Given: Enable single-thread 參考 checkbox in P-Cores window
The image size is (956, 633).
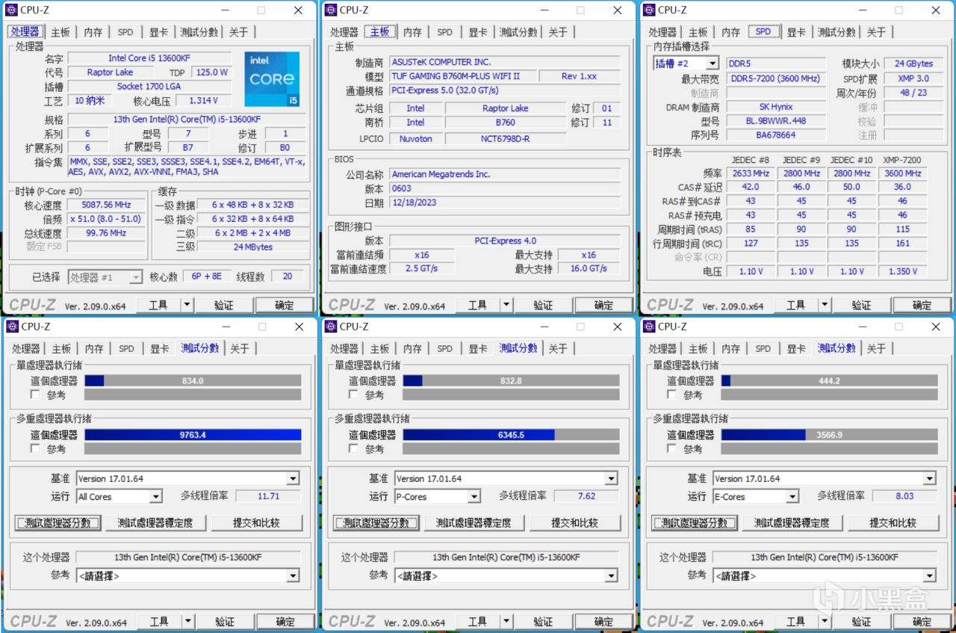Looking at the screenshot, I should coord(353,395).
